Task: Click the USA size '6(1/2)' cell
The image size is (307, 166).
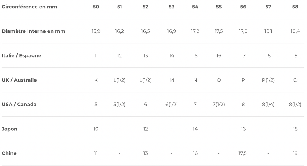Action: [x=171, y=104]
